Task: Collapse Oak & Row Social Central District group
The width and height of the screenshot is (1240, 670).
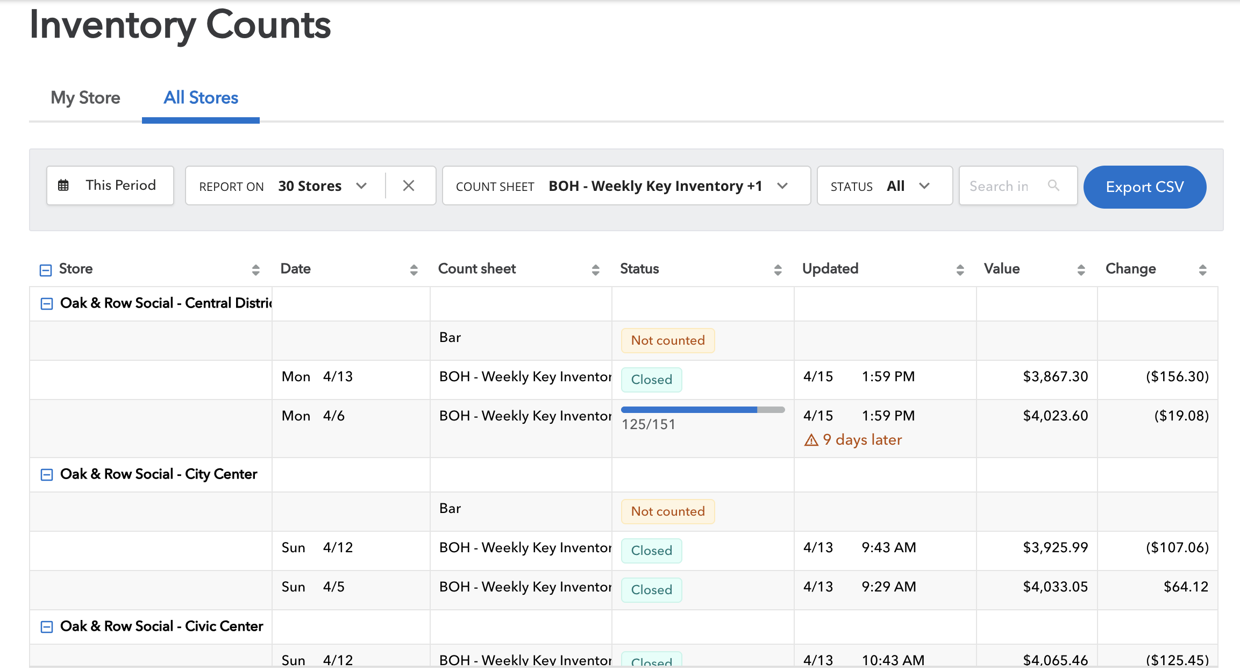Action: (47, 304)
